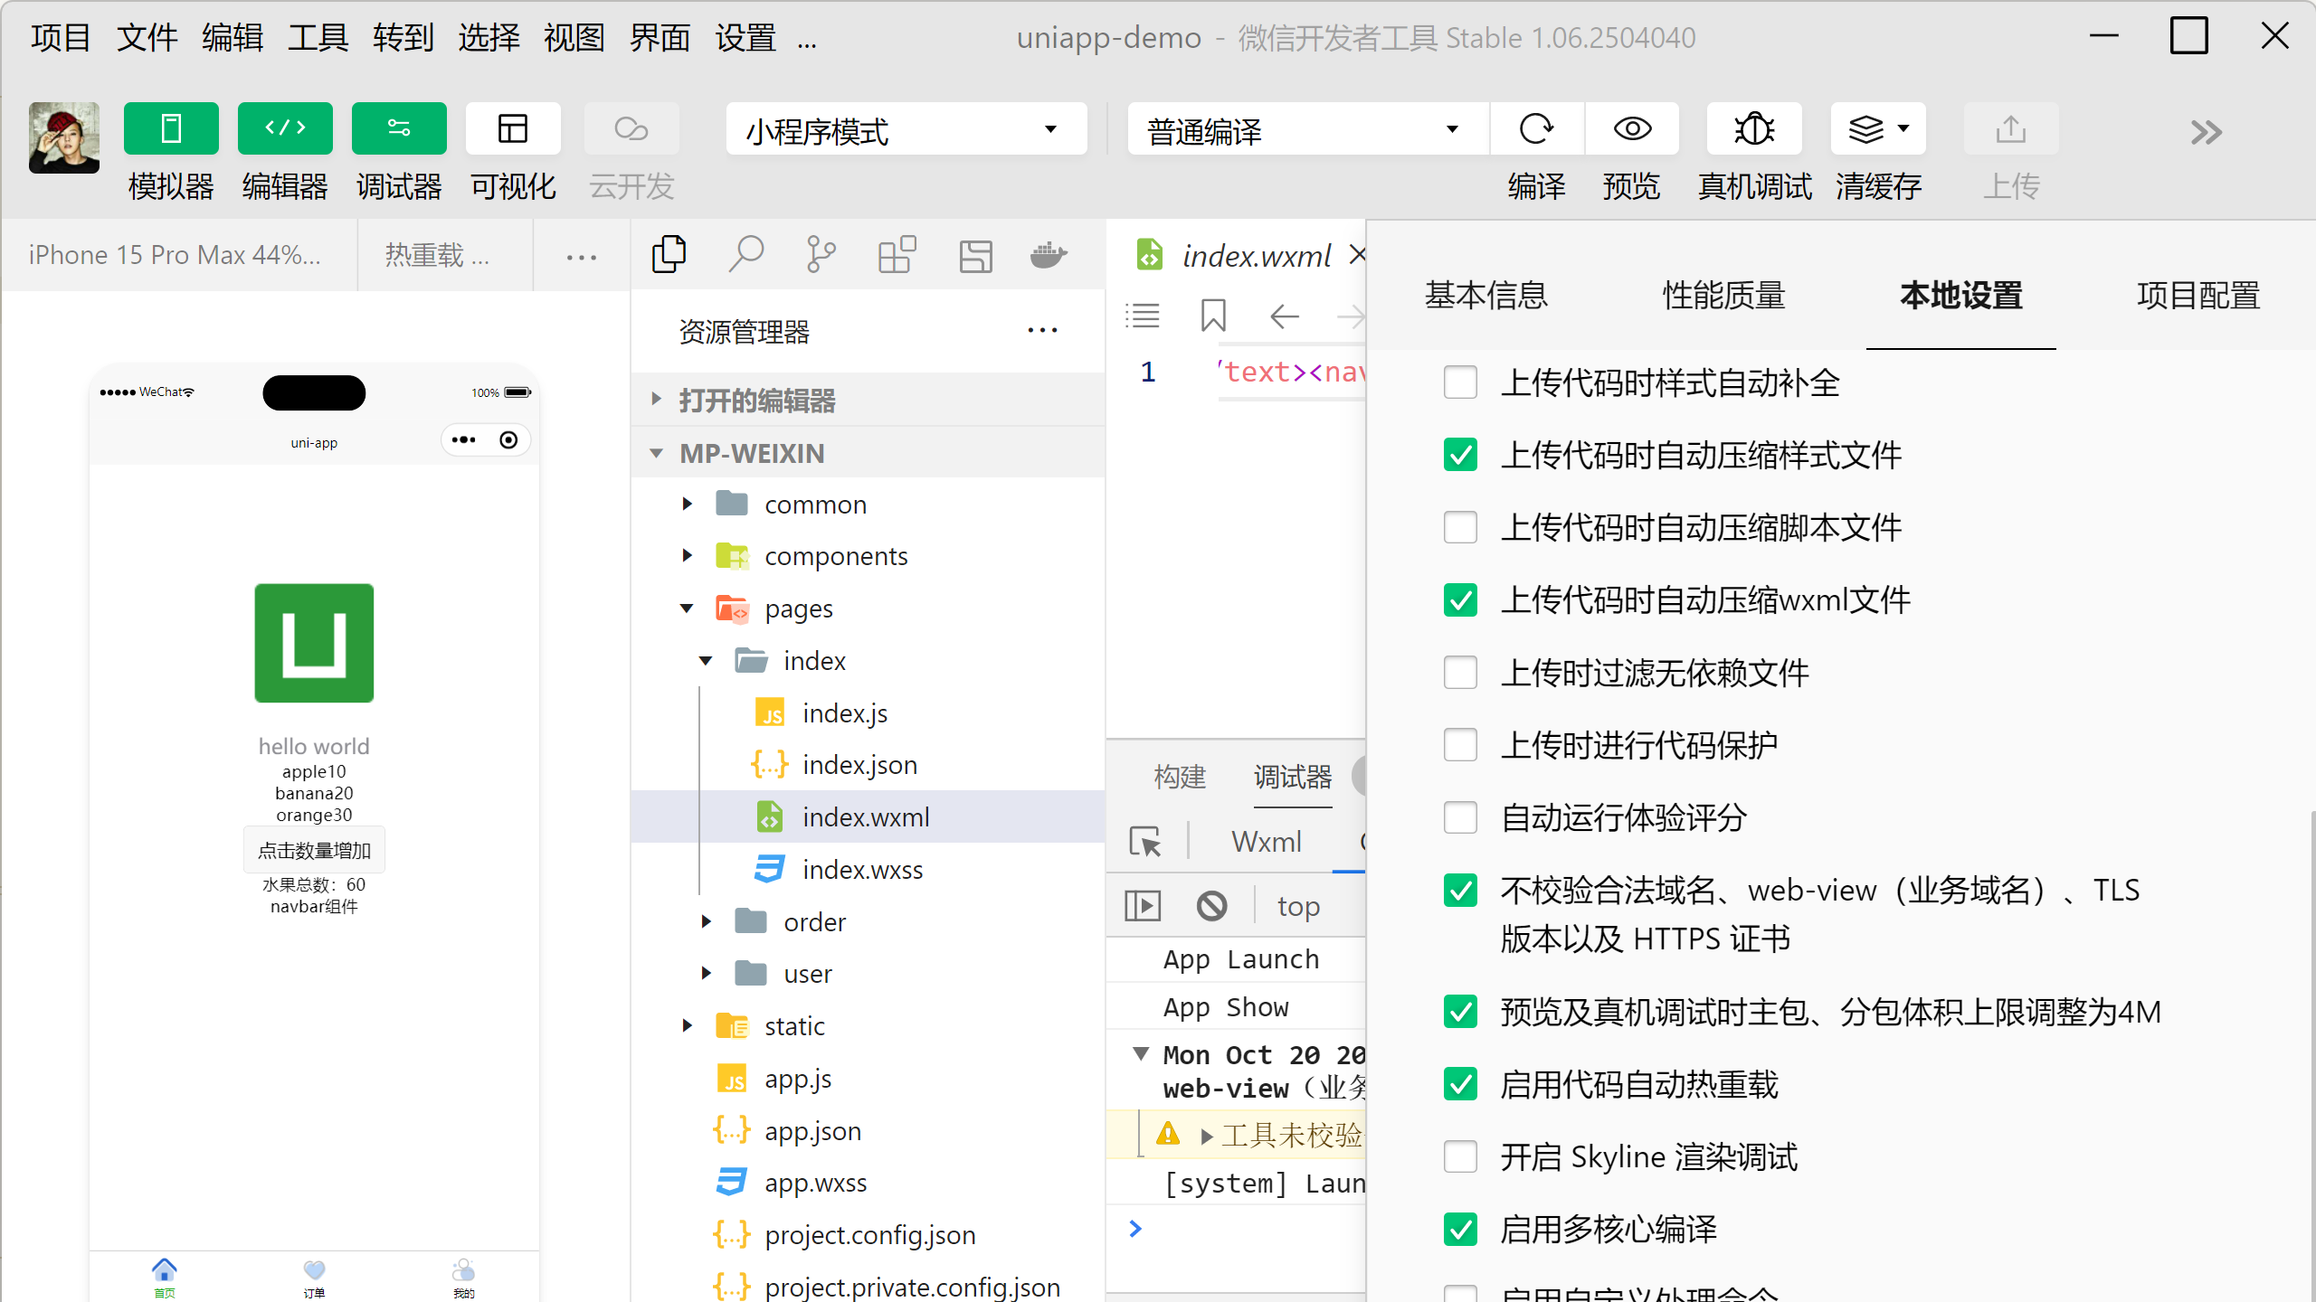Image resolution: width=2316 pixels, height=1302 pixels.
Task: Click the preview eye icon
Action: tap(1632, 129)
